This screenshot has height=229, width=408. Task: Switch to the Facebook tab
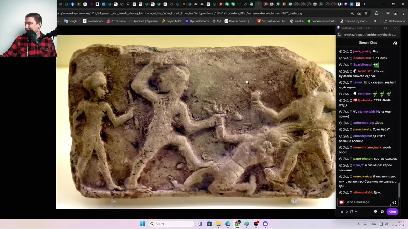(x=73, y=4)
